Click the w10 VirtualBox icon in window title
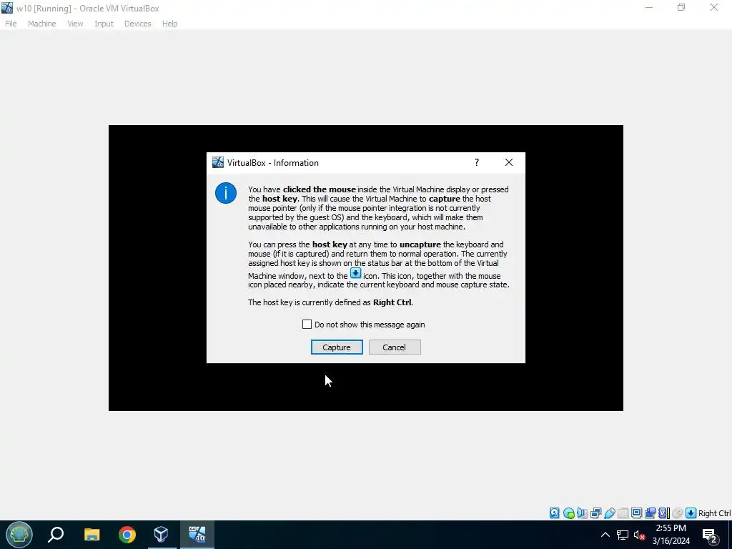 tap(7, 8)
